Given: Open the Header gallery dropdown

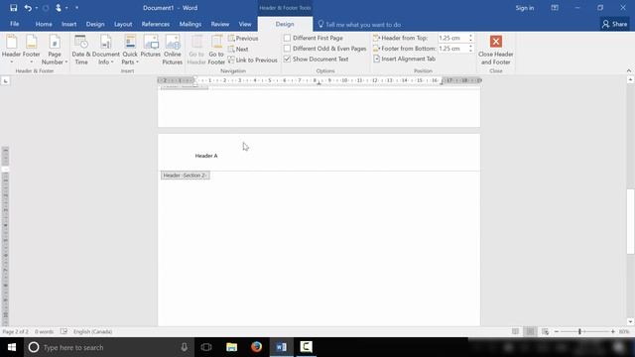Looking at the screenshot, I should (11, 50).
